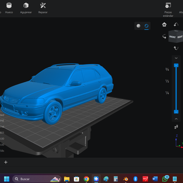This screenshot has width=183, height=183.
Task: Jump to ¼ layer height mark
Action: (x=167, y=93)
